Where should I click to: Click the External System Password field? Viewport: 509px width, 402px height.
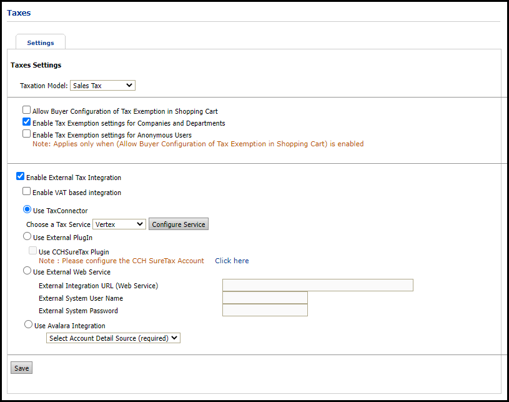pos(265,311)
